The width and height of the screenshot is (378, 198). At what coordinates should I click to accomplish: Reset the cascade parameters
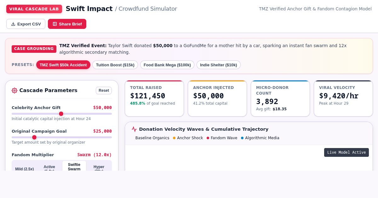pyautogui.click(x=104, y=91)
